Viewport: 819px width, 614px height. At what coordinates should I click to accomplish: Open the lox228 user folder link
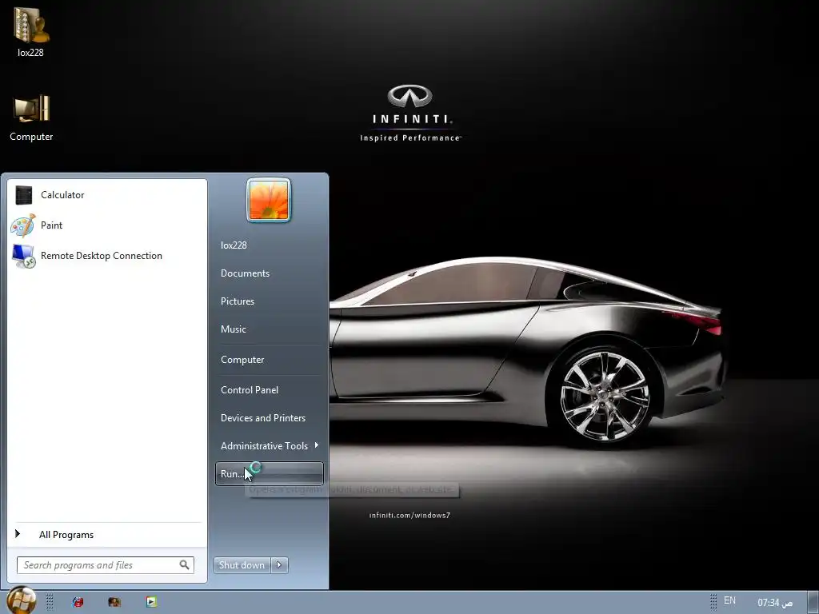[x=234, y=245]
